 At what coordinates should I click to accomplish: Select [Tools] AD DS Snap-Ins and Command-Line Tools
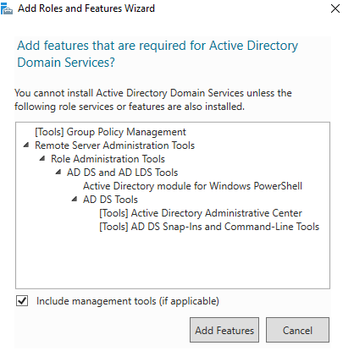(x=209, y=227)
